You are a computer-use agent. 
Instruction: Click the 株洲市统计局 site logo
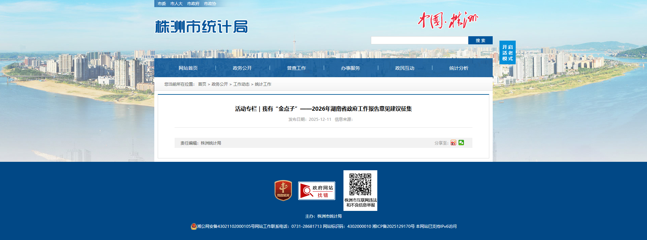click(201, 27)
